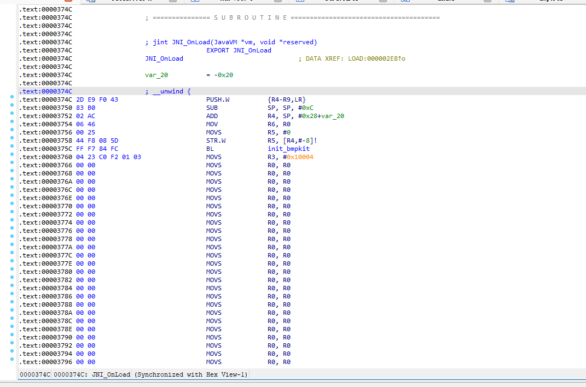The height and width of the screenshot is (387, 586).
Task: Select the var_20 stack variable definition
Action: point(156,75)
